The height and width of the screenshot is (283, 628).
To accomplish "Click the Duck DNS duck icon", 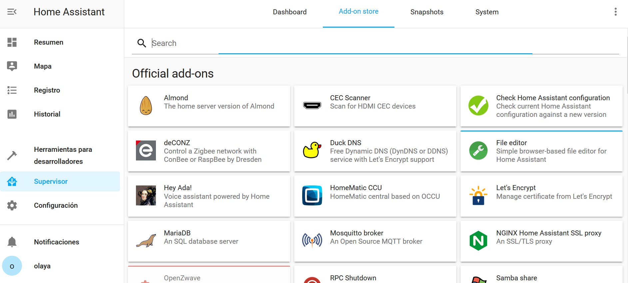I will [312, 150].
